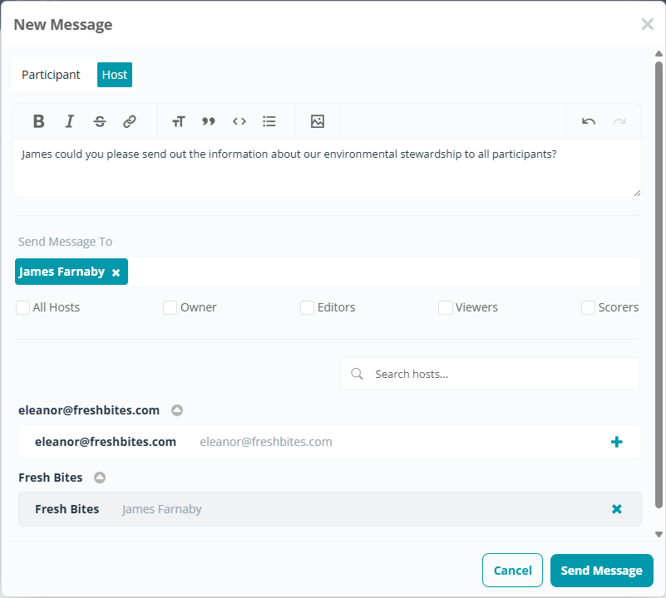Image resolution: width=666 pixels, height=598 pixels.
Task: Switch to the Participant tab
Action: [51, 75]
